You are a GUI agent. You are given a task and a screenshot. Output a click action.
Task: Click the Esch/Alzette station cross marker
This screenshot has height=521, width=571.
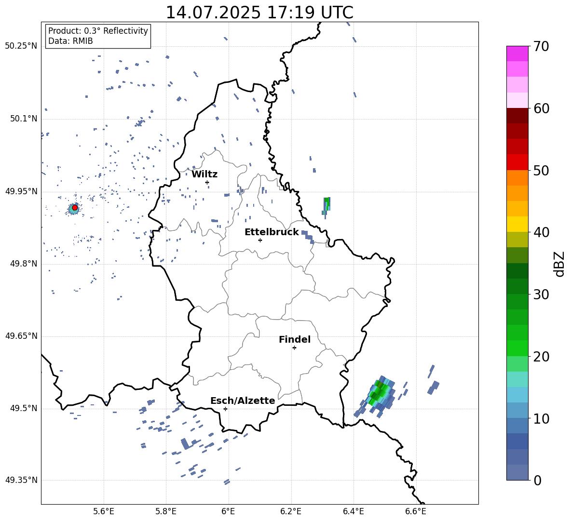pyautogui.click(x=225, y=409)
